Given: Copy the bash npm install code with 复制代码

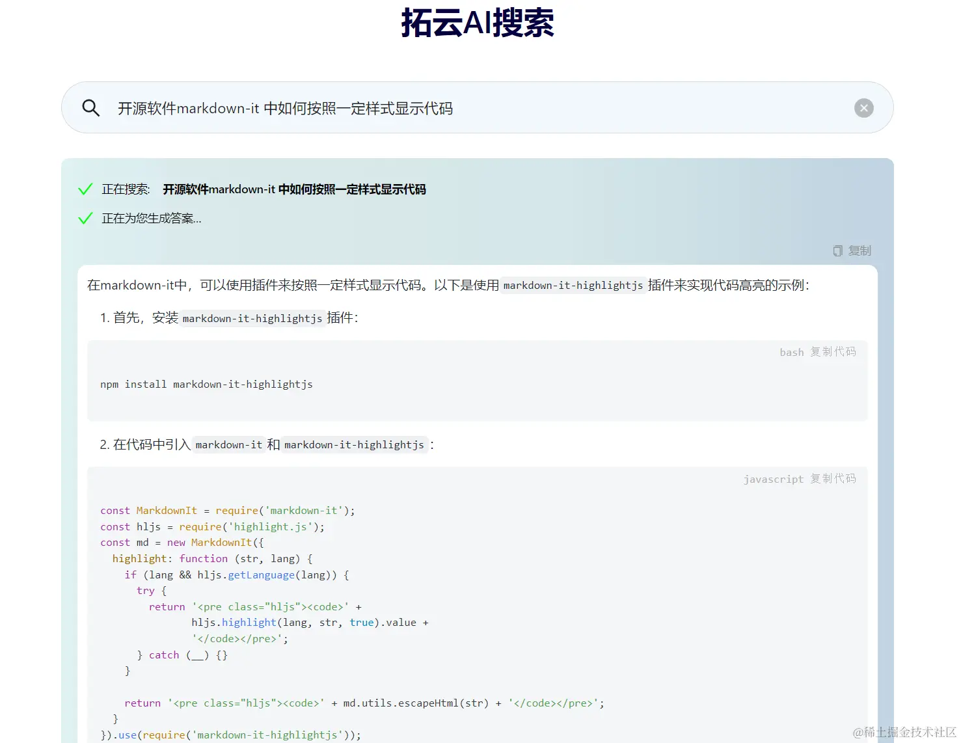Looking at the screenshot, I should tap(834, 351).
